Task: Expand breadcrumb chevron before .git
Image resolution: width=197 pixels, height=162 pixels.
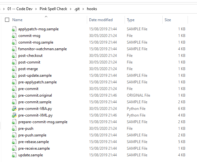Action: [71, 9]
